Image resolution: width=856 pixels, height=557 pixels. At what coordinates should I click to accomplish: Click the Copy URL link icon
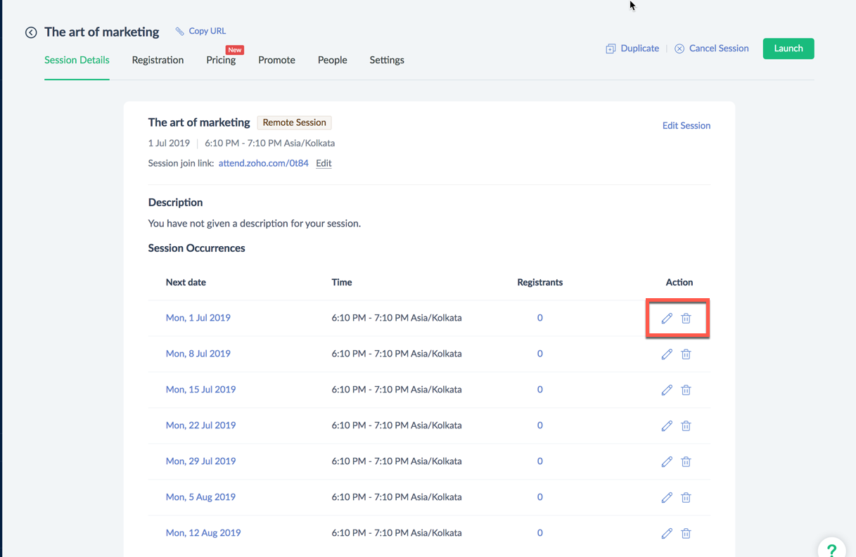coord(180,31)
